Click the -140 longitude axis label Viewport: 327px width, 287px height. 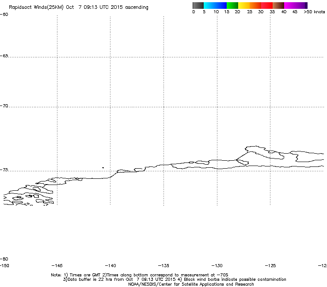[x=110, y=265]
